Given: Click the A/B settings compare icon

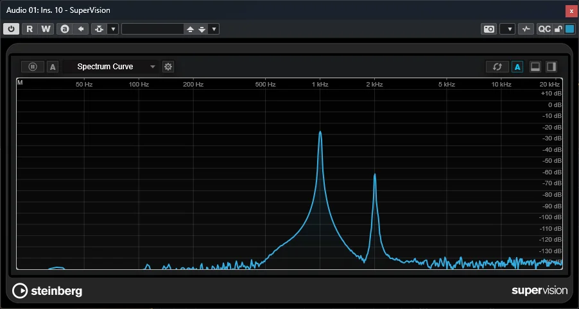Looking at the screenshot, I should click(65, 29).
